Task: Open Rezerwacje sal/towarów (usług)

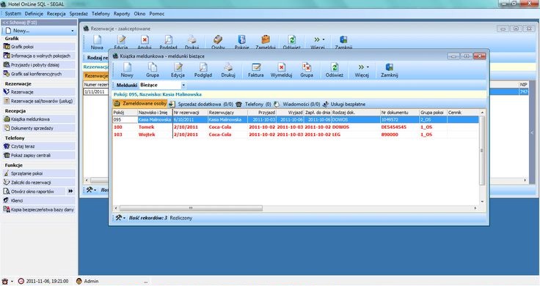Action: click(39, 101)
